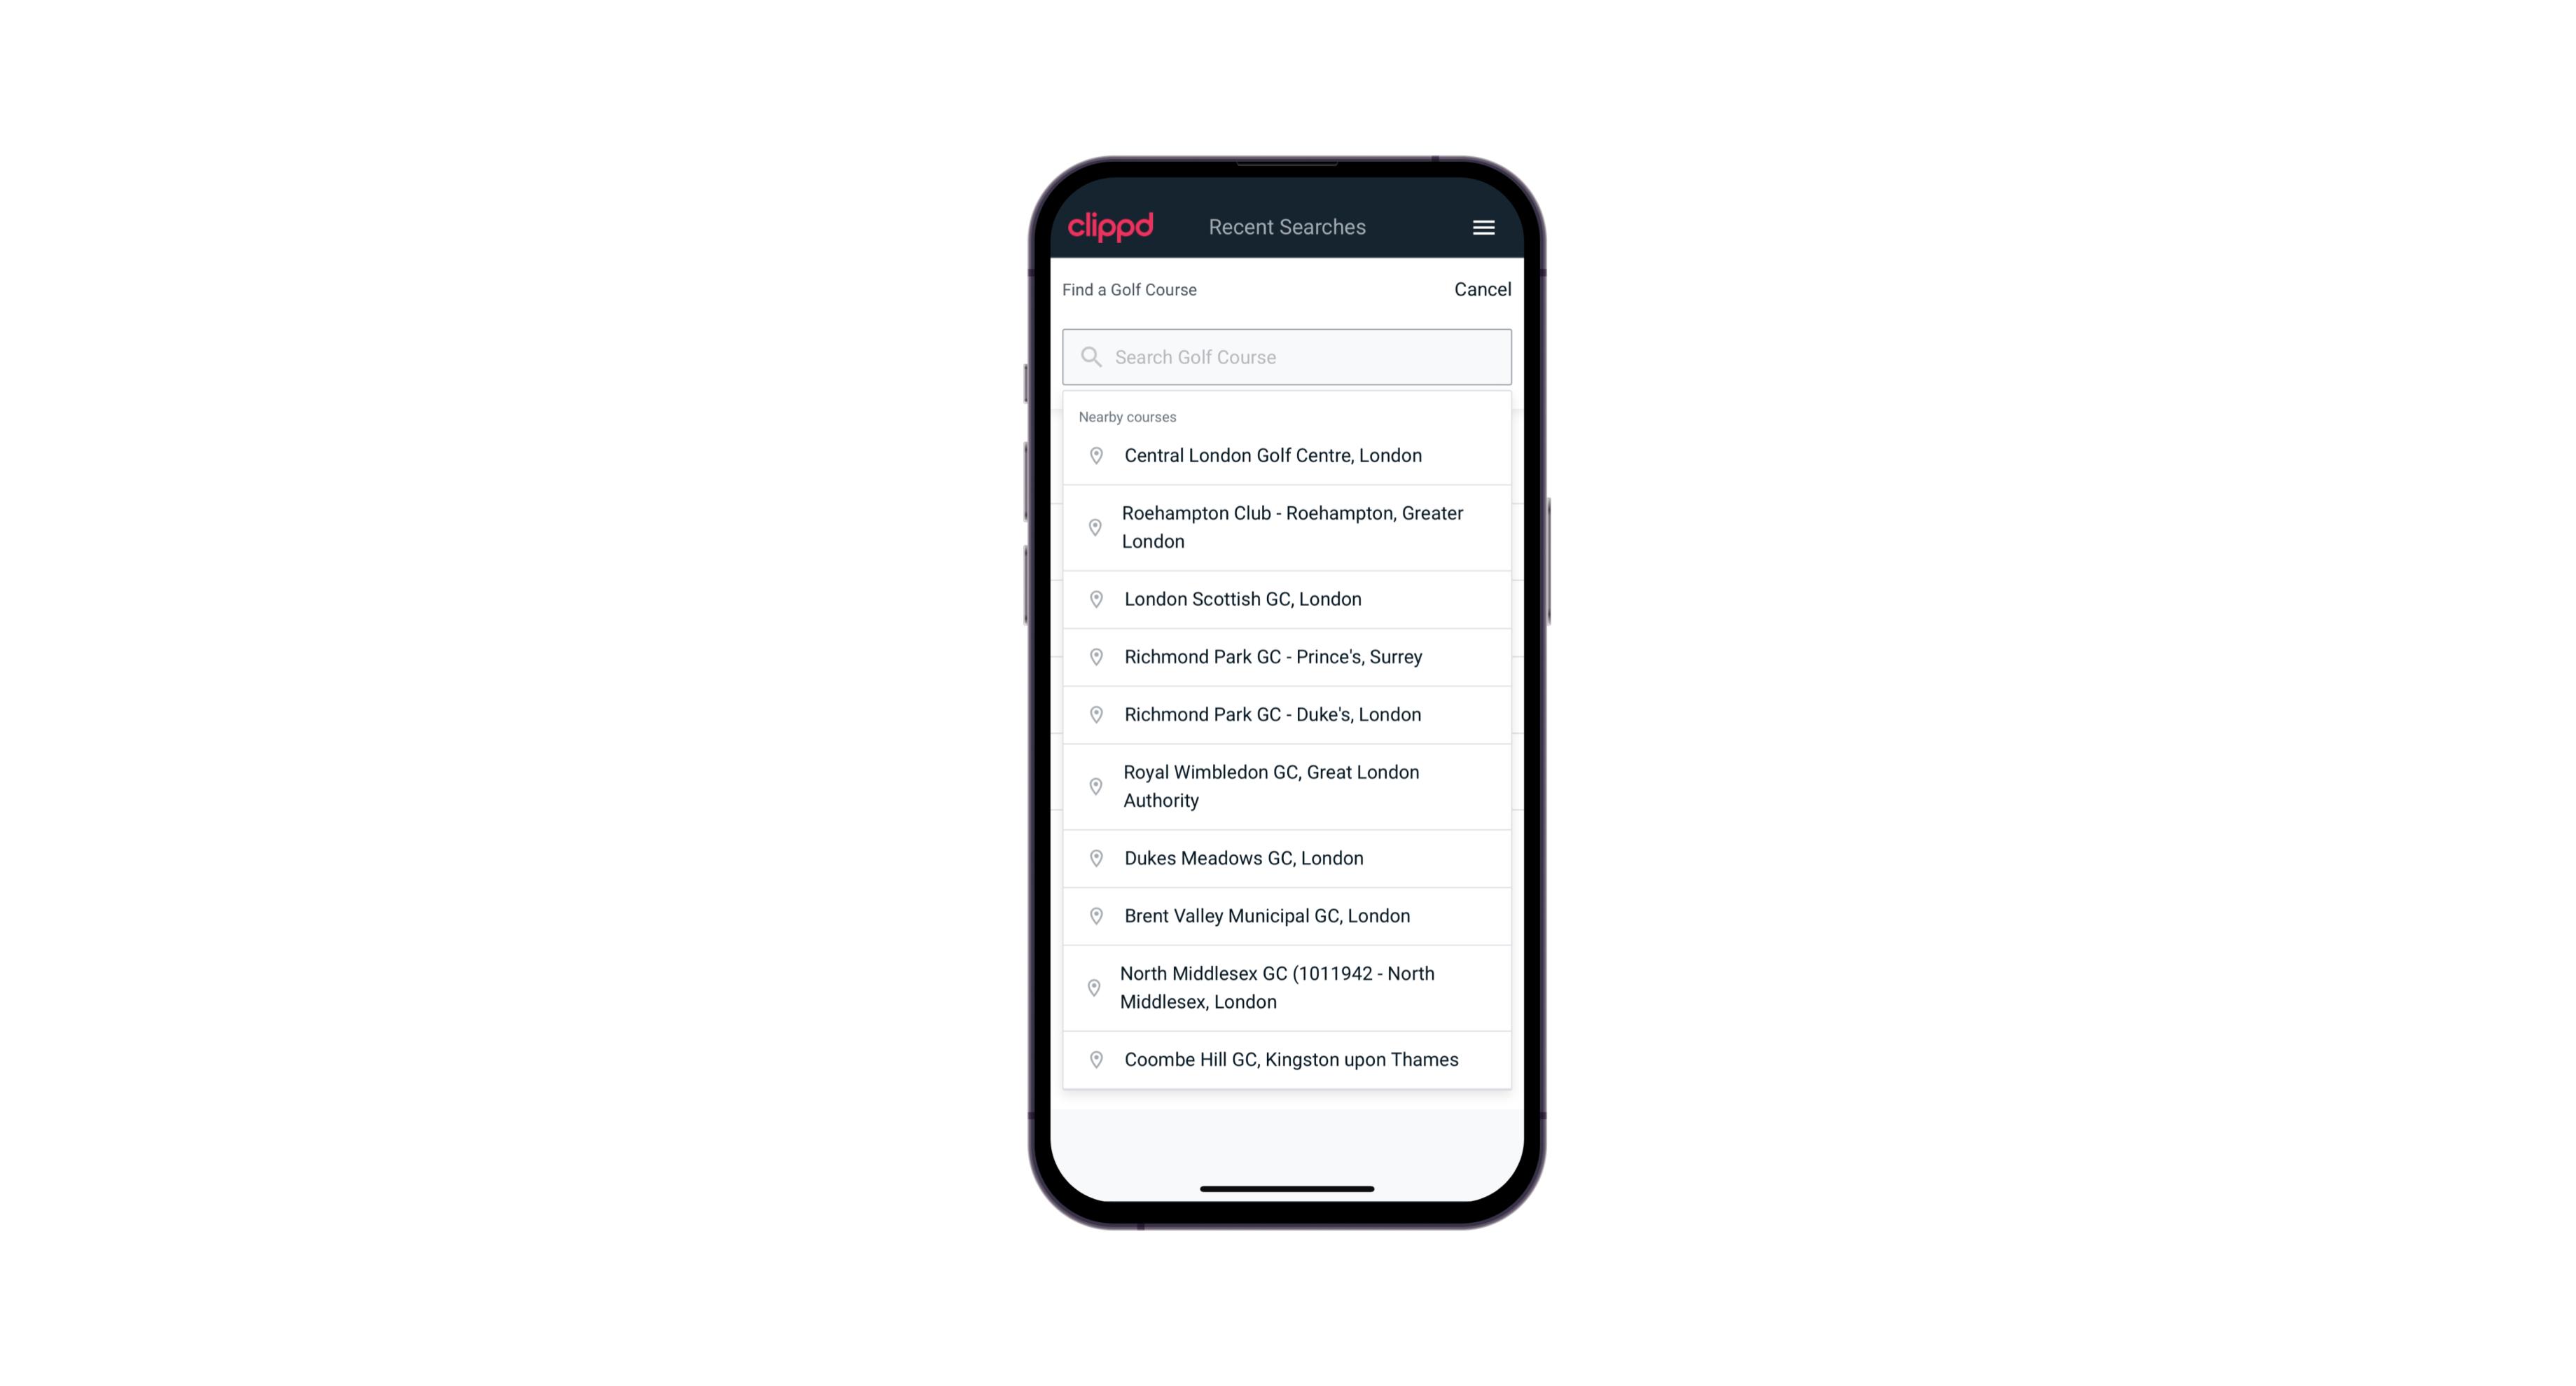Click Dukes Meadows GC London listing
Viewport: 2576px width, 1386px height.
point(1288,857)
